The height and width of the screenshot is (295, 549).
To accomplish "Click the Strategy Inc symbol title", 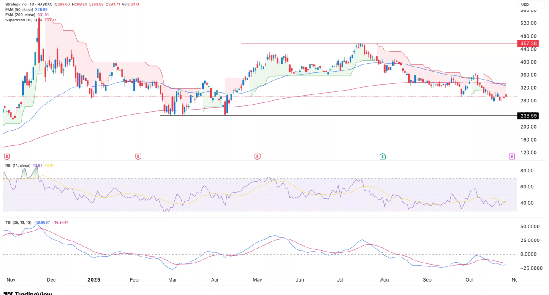I will click(19, 4).
